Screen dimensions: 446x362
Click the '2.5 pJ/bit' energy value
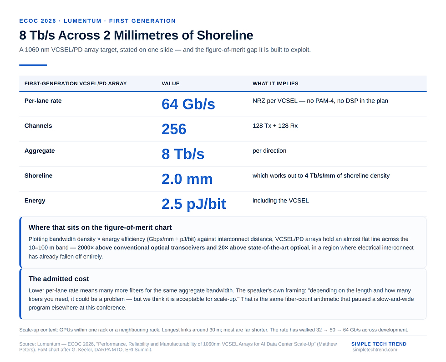coord(194,204)
